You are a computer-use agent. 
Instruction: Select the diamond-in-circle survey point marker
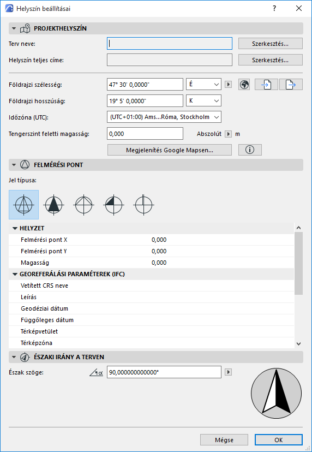84,205
